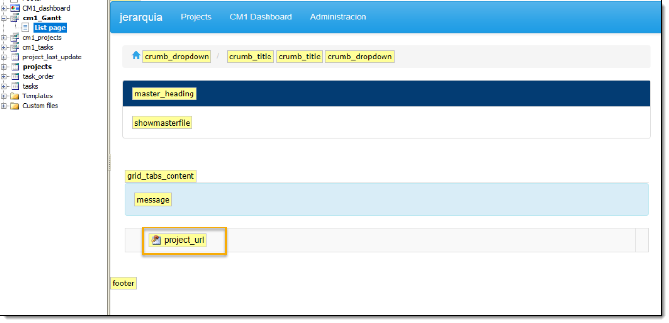Open the Administracion navigation item

pos(338,17)
